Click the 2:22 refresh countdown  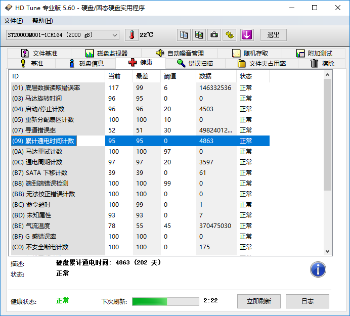(x=210, y=300)
